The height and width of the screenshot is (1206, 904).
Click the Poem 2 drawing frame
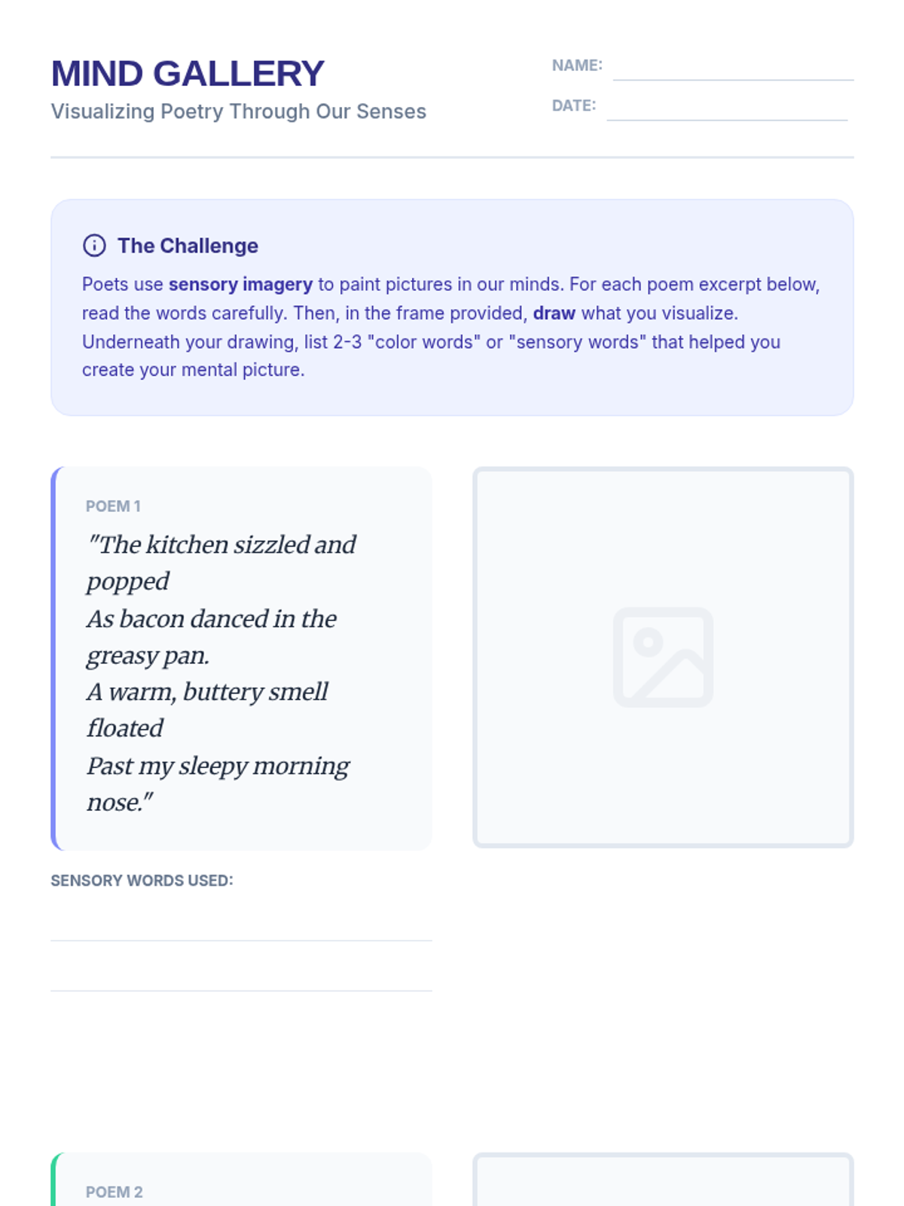[663, 1183]
